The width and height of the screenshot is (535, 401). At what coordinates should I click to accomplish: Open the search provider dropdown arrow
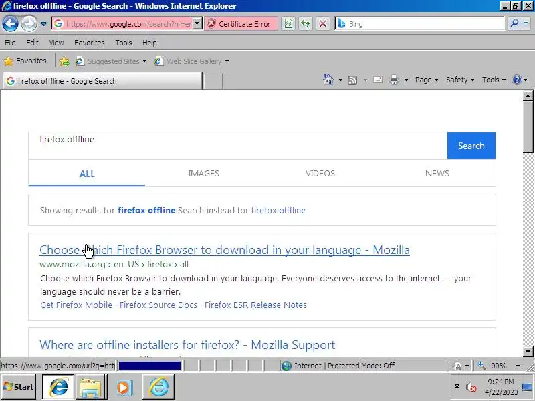pyautogui.click(x=526, y=23)
